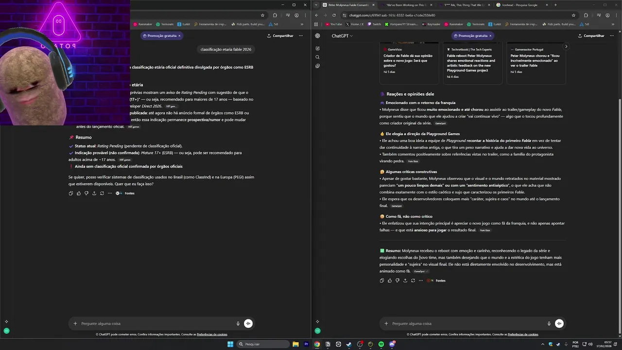Open Chrome menu in right browser
Viewport: 622px width, 350px height.
[617, 15]
